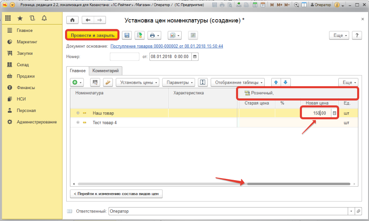The width and height of the screenshot is (369, 221).
Task: Click the 'Провести и закрыть' button
Action: pos(92,36)
